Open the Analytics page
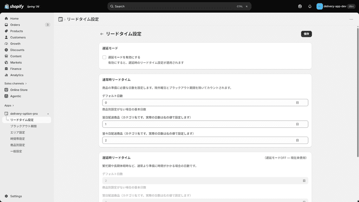Image resolution: width=359 pixels, height=202 pixels. click(17, 75)
